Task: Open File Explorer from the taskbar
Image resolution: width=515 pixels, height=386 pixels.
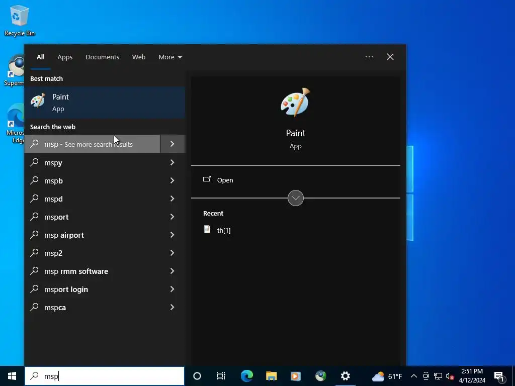Action: [271, 376]
